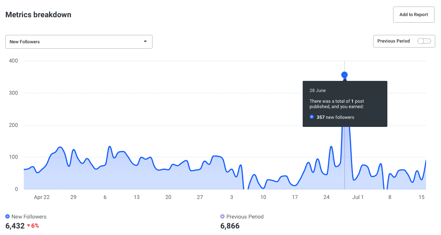Open the New Followers metric dropdown

(79, 41)
